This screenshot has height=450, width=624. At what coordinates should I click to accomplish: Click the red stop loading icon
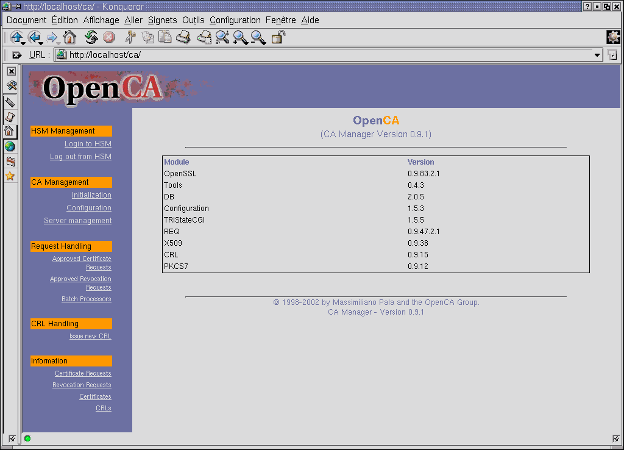[110, 37]
